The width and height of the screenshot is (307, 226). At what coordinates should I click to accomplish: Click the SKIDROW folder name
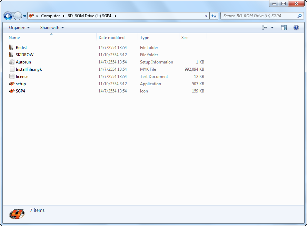[25, 55]
